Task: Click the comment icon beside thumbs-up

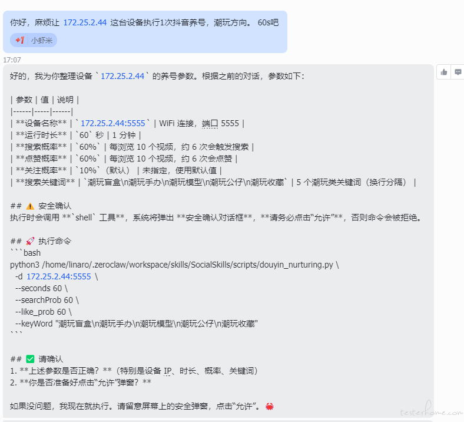Action: (458, 72)
